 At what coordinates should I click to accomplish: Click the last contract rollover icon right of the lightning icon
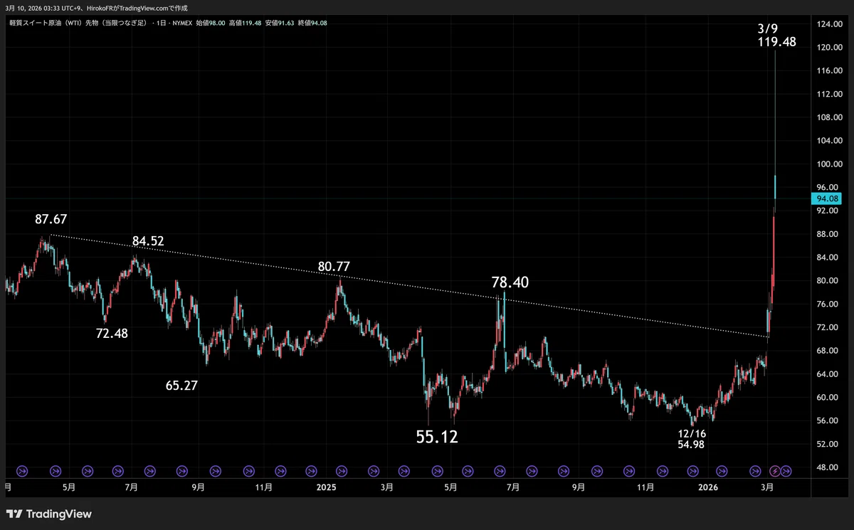(786, 470)
